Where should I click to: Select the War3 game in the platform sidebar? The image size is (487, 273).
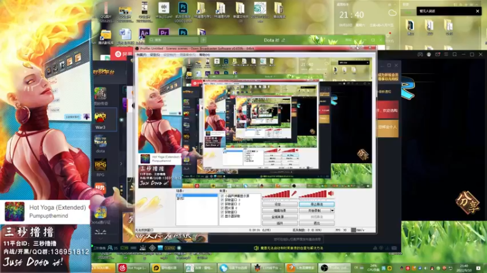click(x=100, y=120)
